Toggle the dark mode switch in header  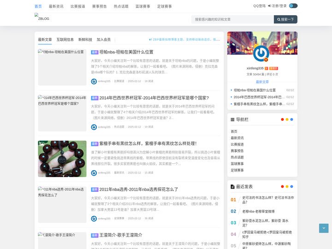(x=293, y=6)
